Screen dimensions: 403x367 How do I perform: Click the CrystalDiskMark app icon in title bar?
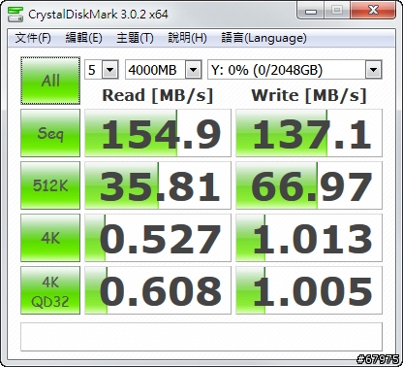(x=15, y=14)
